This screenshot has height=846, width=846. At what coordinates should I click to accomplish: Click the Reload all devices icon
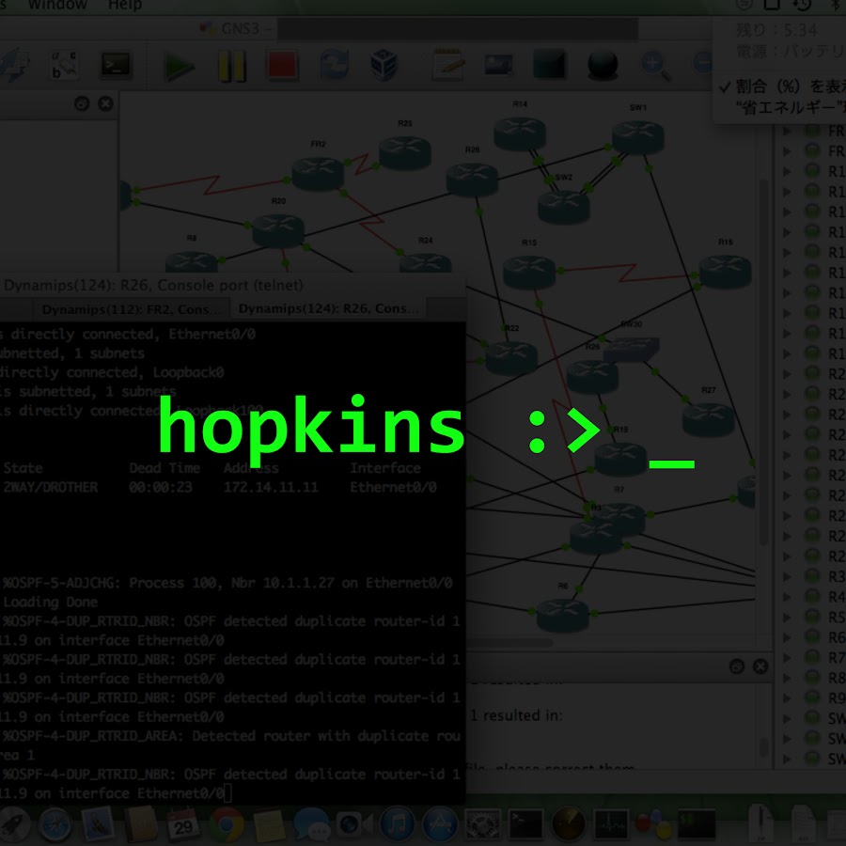(334, 65)
